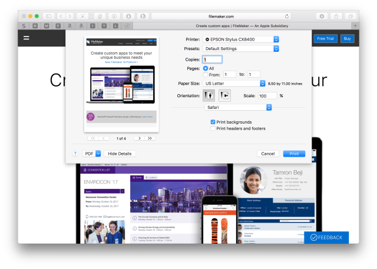This screenshot has height=269, width=377.
Task: Go to previous preview page
Action: coord(104,138)
